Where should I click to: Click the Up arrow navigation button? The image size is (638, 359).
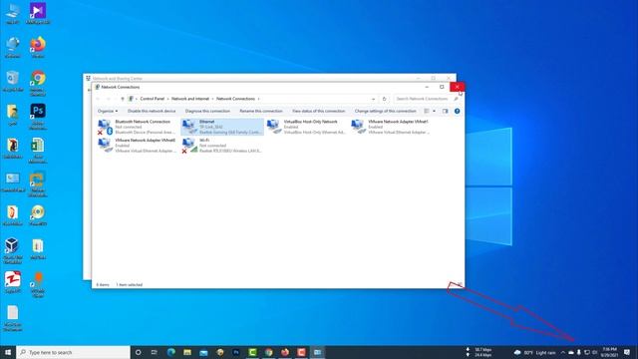pyautogui.click(x=123, y=99)
